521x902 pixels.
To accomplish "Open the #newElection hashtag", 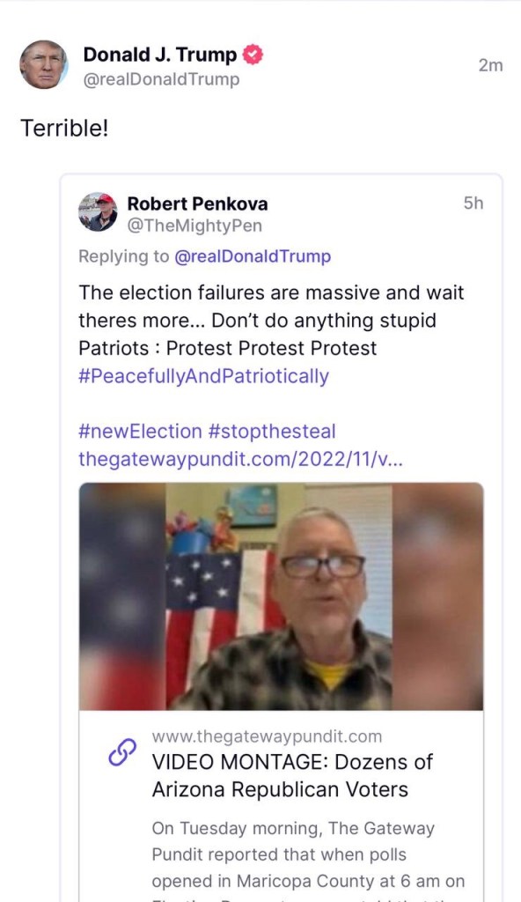I will 140,432.
